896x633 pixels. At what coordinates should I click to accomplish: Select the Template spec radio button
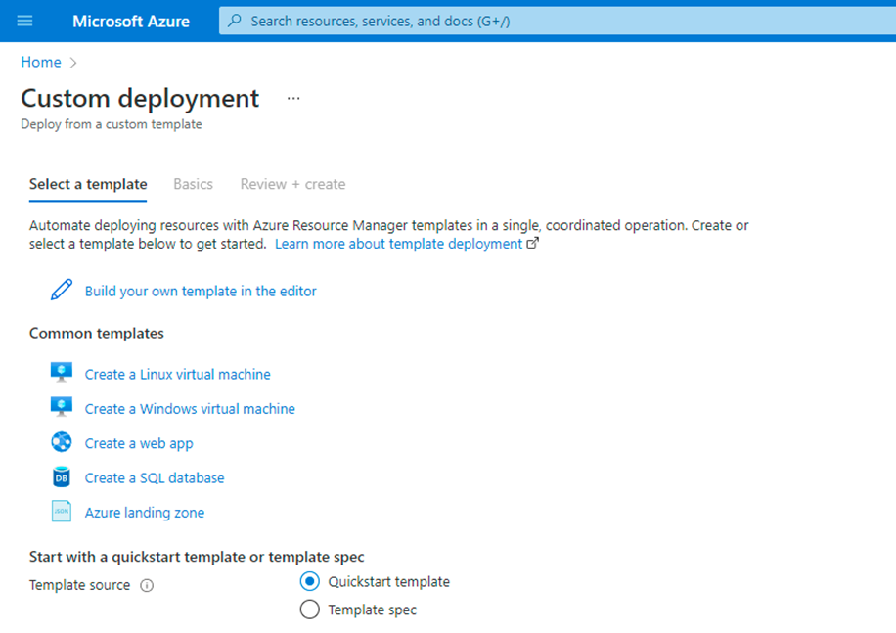(x=310, y=610)
